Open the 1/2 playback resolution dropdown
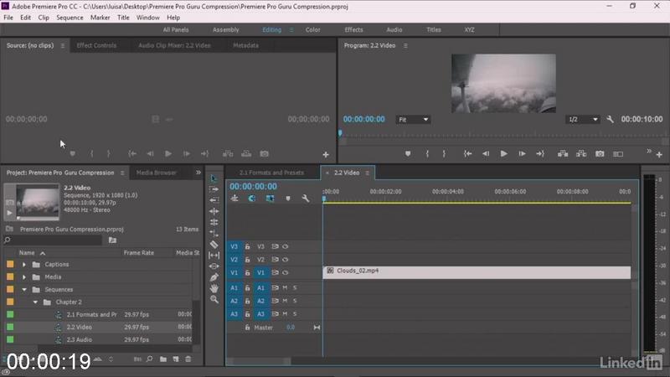 (x=582, y=120)
